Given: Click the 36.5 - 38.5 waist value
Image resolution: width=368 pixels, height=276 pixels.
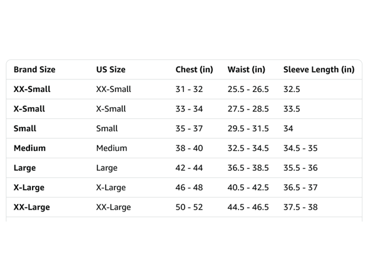Looking at the screenshot, I should [x=248, y=168].
